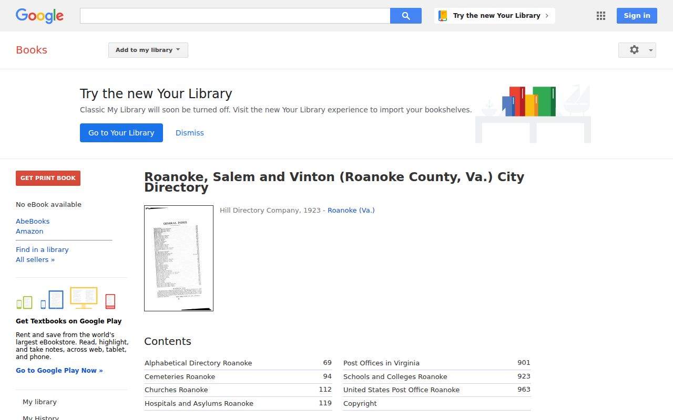The image size is (673, 420).
Task: Focus the Google Books search field
Action: coord(235,16)
